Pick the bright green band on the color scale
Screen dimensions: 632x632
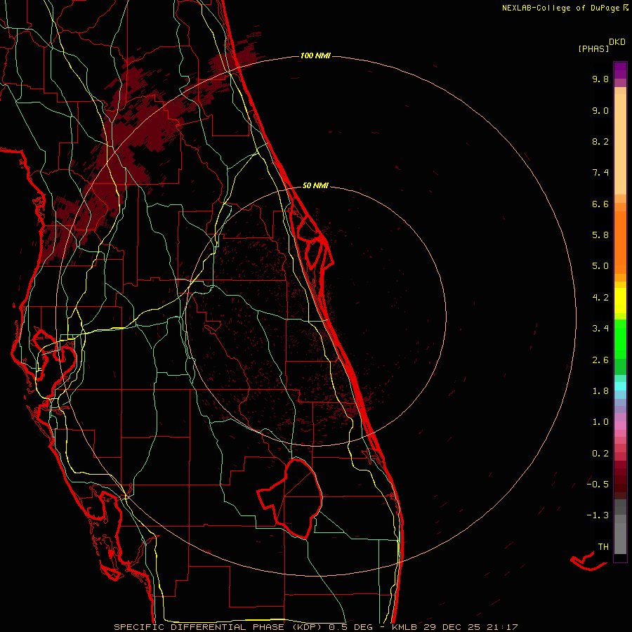point(620,338)
